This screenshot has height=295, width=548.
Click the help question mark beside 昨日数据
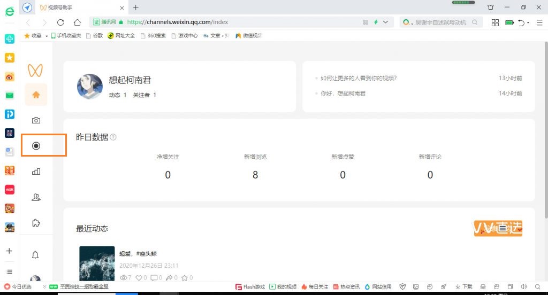[113, 137]
